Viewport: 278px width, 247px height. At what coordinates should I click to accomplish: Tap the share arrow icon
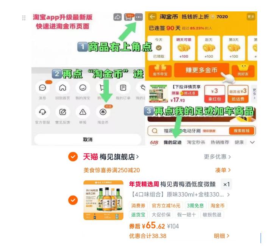pos(117,17)
